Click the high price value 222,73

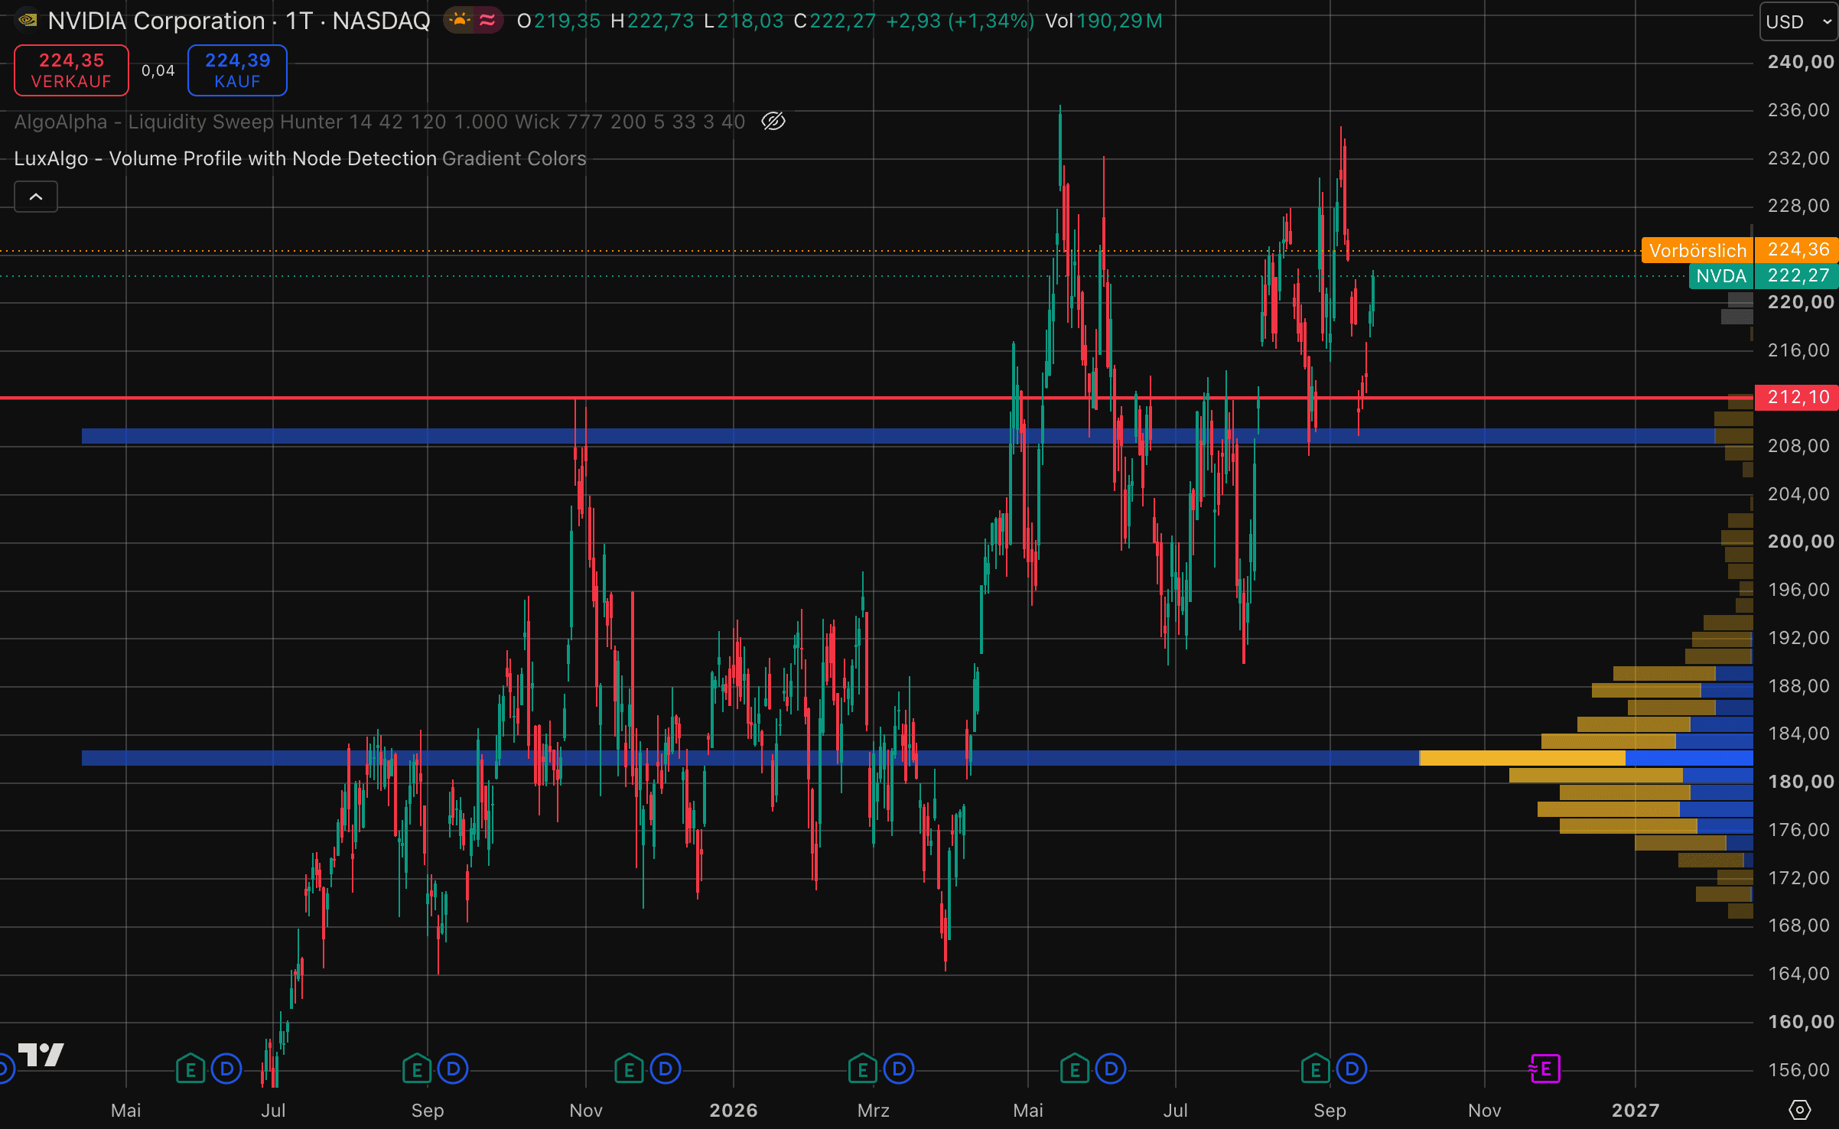(x=660, y=21)
